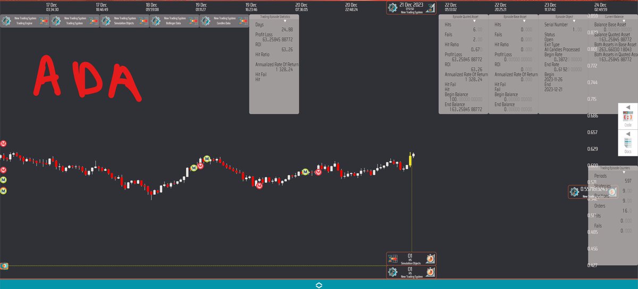This screenshot has width=638, height=289.
Task: Click the status icon on the Candles Data layer
Action: [244, 21]
